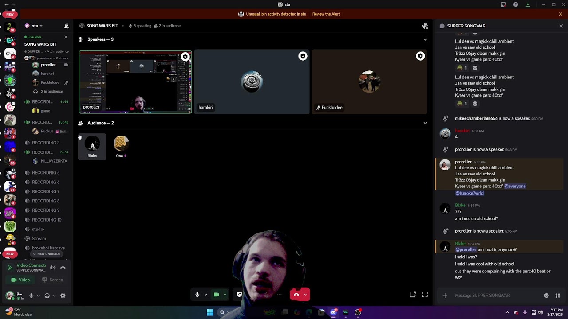Disconnect via the phone icon by Video Connected

63,268
